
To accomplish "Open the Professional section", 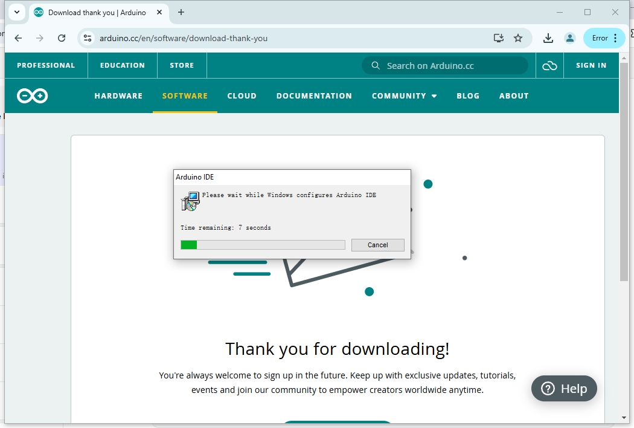I will (x=46, y=65).
